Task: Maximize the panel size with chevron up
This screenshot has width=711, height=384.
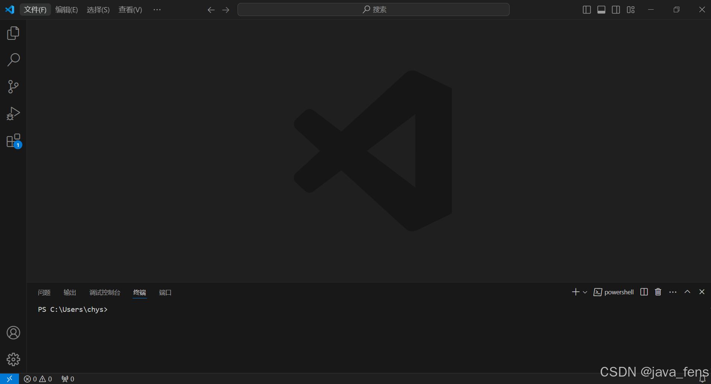Action: (x=687, y=292)
